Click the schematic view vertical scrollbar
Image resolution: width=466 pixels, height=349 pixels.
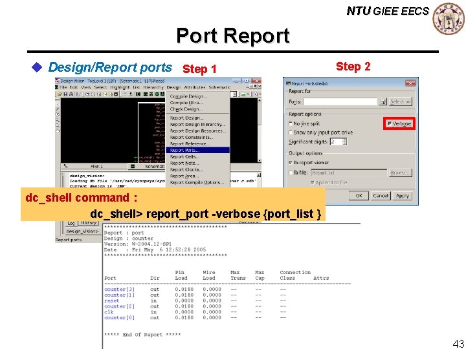click(259, 131)
